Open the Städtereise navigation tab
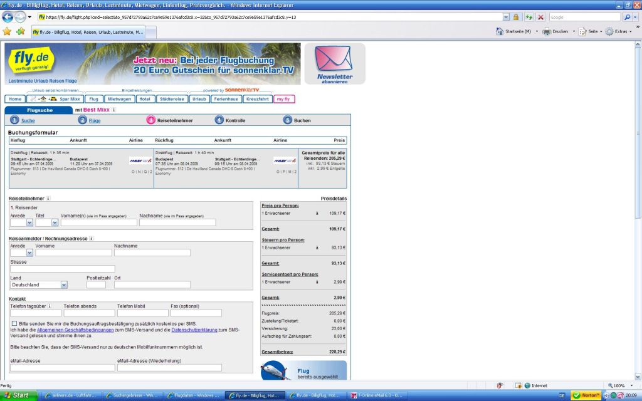The height and width of the screenshot is (401, 642). click(x=172, y=99)
